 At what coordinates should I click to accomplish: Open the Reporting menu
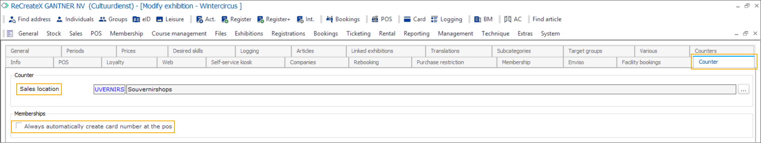tap(417, 34)
